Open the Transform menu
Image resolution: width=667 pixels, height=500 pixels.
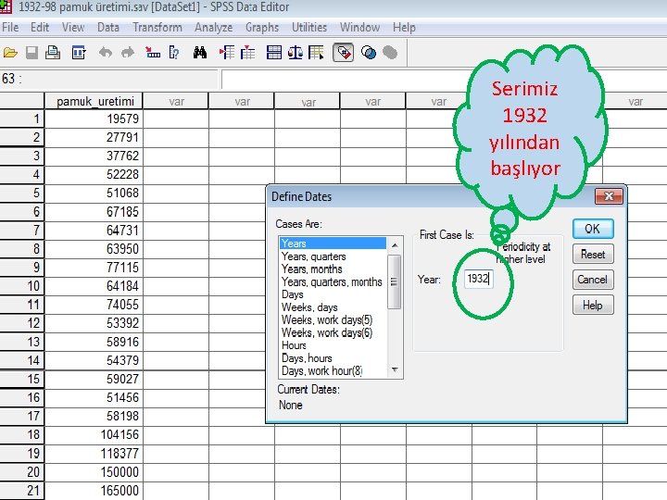[157, 28]
